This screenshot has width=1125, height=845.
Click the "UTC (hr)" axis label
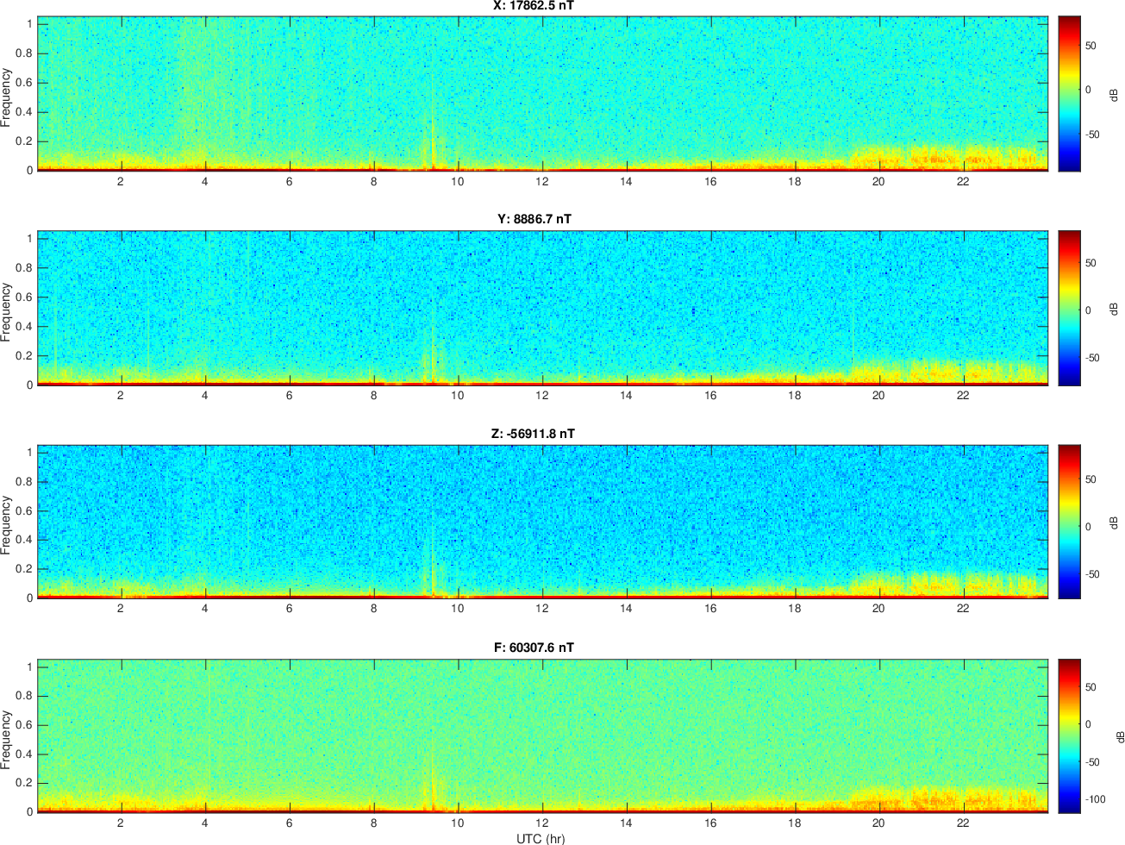(x=541, y=838)
